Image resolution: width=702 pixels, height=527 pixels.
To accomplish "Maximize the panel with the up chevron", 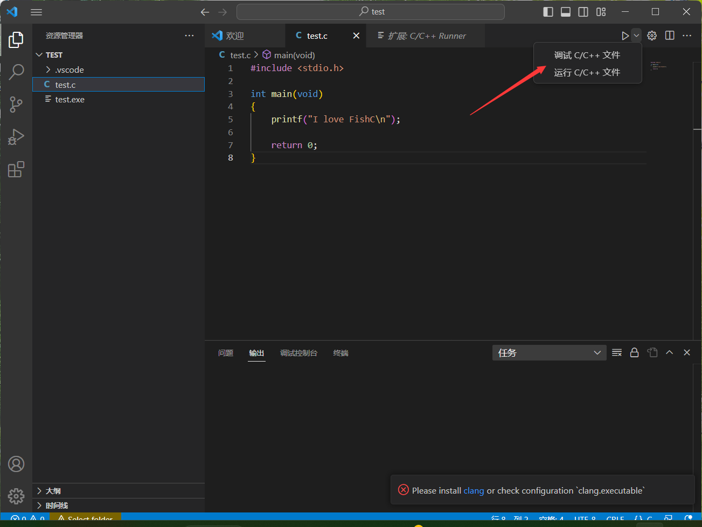I will 670,352.
